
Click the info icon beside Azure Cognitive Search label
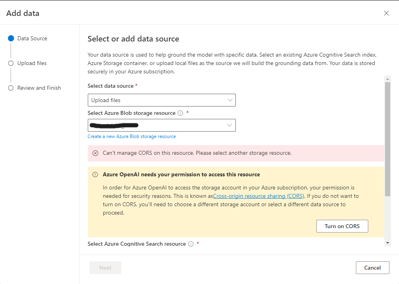coord(191,244)
